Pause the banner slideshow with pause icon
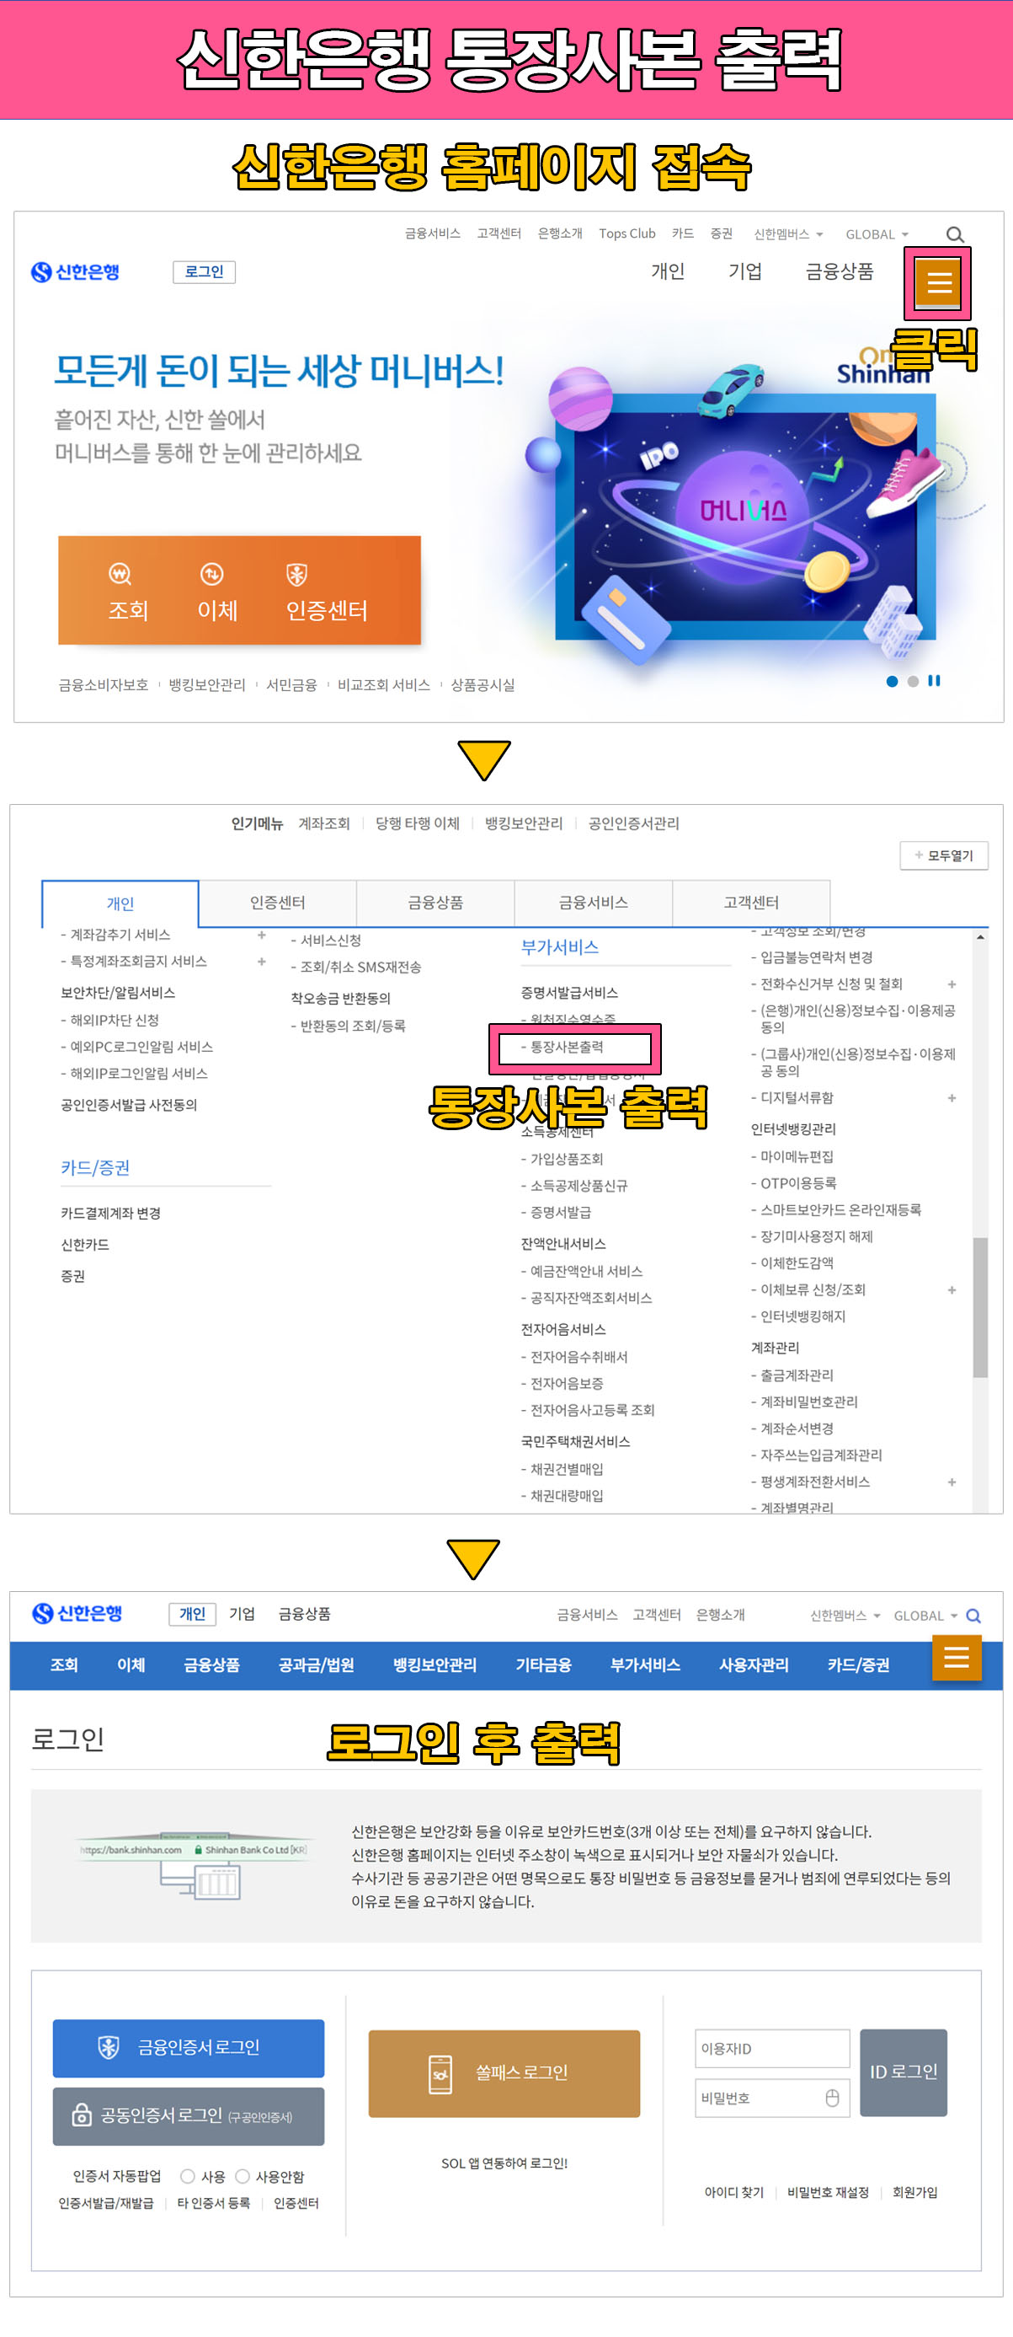Screen dimensions: 1013x2337 (934, 680)
